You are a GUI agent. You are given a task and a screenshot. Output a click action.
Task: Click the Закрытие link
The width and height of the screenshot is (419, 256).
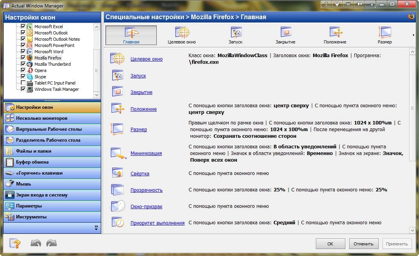[141, 92]
